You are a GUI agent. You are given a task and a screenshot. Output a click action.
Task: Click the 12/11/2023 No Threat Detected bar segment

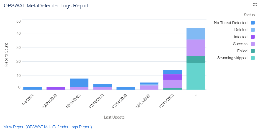point(172,72)
